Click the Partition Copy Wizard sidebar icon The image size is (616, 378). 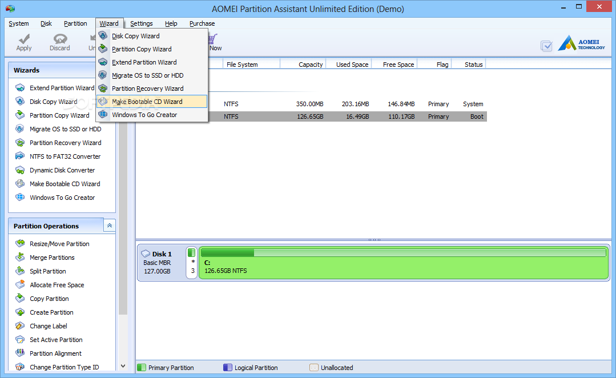point(20,115)
